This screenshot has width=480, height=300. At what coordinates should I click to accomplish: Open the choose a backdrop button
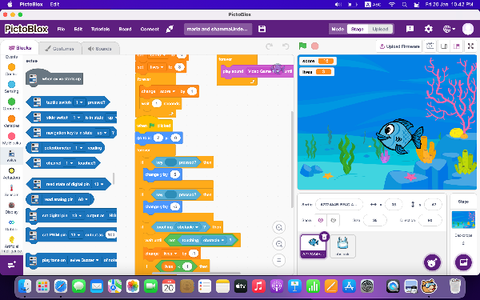[463, 262]
